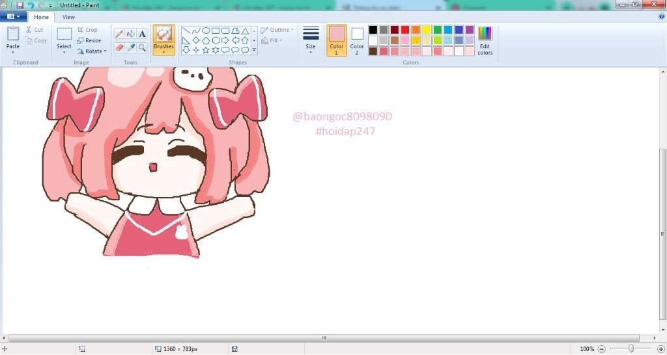Choose the red color swatch
Screen dimensions: 667x355
[405, 30]
